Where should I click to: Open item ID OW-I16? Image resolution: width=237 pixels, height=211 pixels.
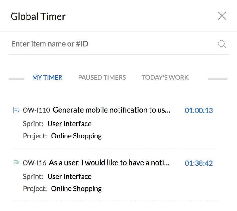(x=34, y=163)
